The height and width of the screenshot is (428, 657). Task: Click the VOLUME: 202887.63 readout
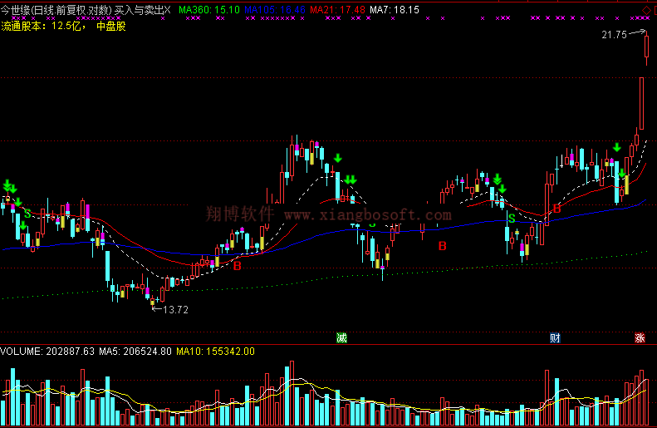click(47, 352)
